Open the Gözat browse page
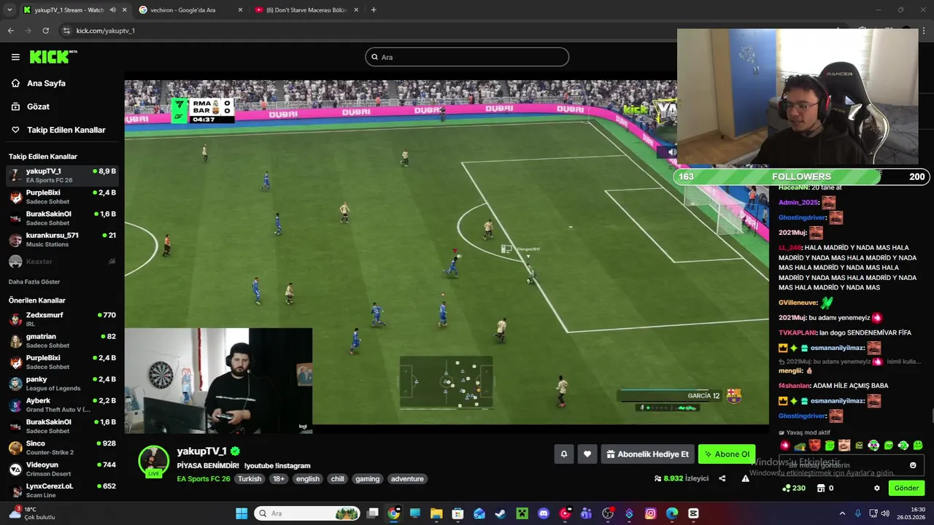The width and height of the screenshot is (934, 525). click(38, 106)
